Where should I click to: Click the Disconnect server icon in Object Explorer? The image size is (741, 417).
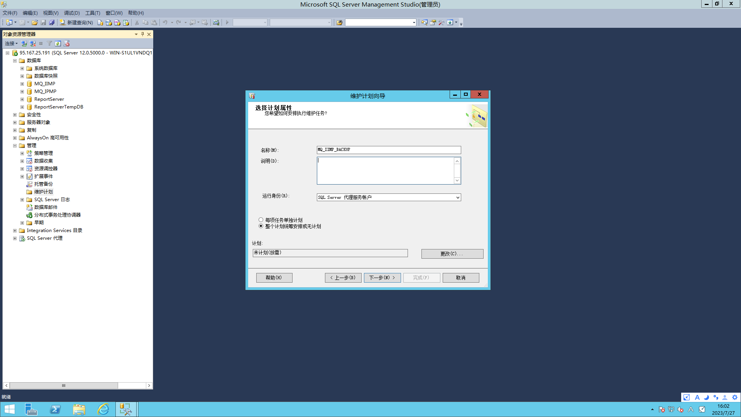point(33,44)
